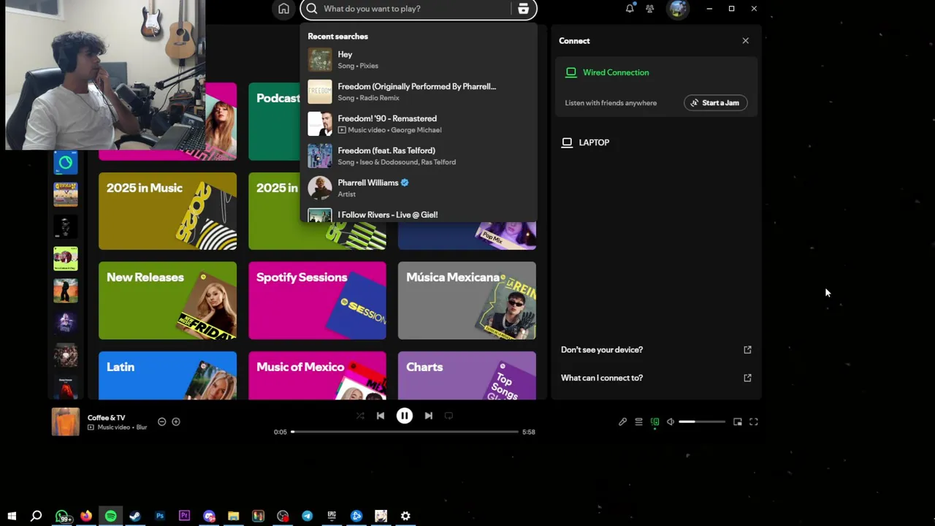
Task: Go to the Spotify Home icon
Action: pyautogui.click(x=283, y=9)
